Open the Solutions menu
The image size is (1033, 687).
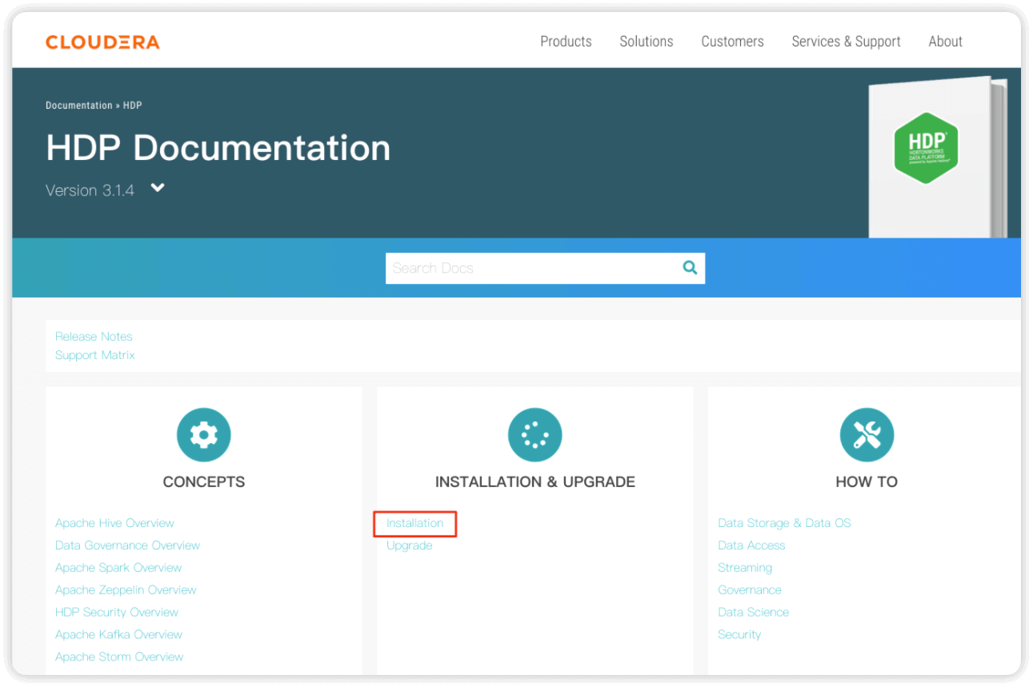pyautogui.click(x=647, y=42)
